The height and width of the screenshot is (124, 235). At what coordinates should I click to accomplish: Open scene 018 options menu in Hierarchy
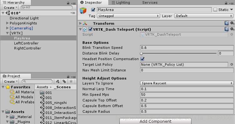tap(73, 13)
